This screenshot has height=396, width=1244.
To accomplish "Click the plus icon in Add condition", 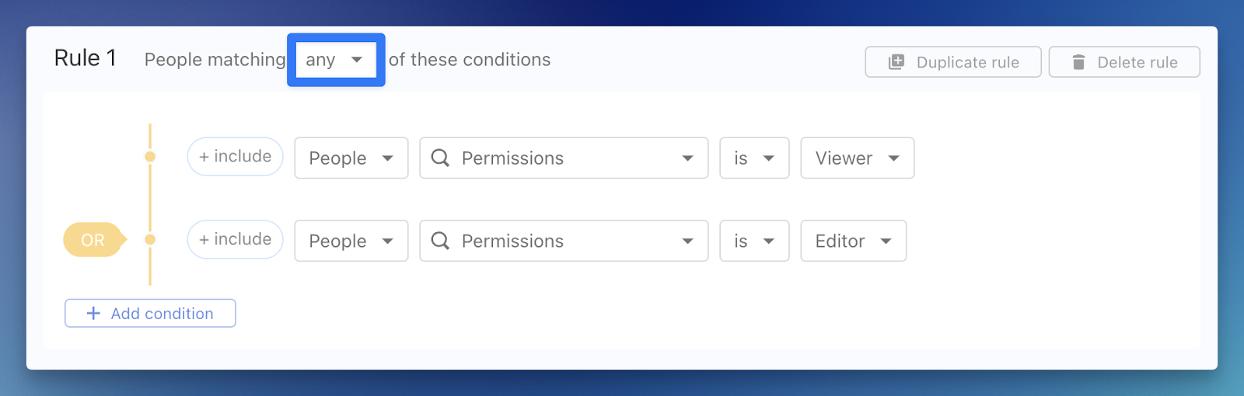I will click(x=93, y=313).
